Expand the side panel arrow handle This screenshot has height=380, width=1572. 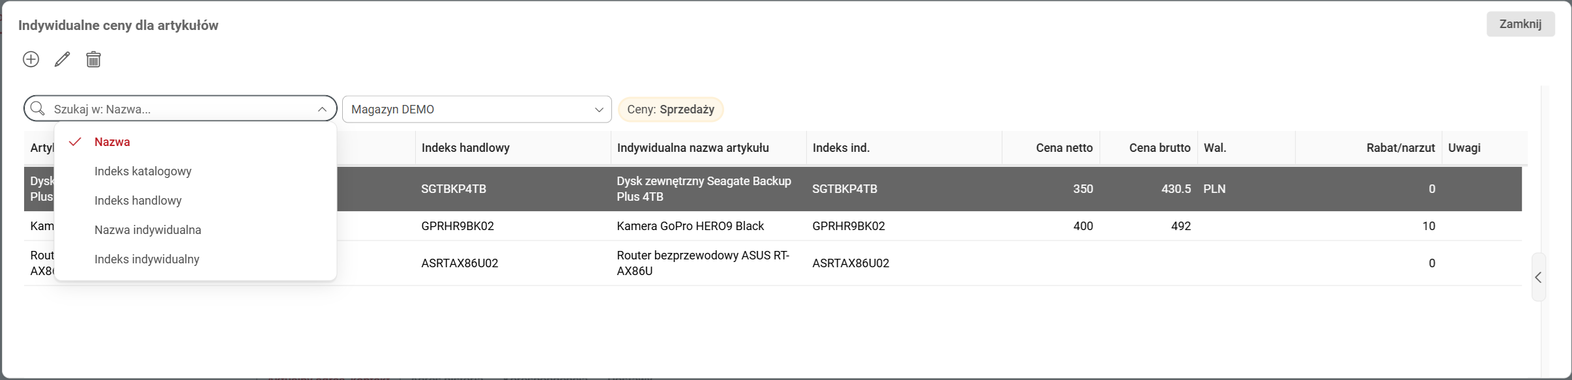coord(1538,278)
